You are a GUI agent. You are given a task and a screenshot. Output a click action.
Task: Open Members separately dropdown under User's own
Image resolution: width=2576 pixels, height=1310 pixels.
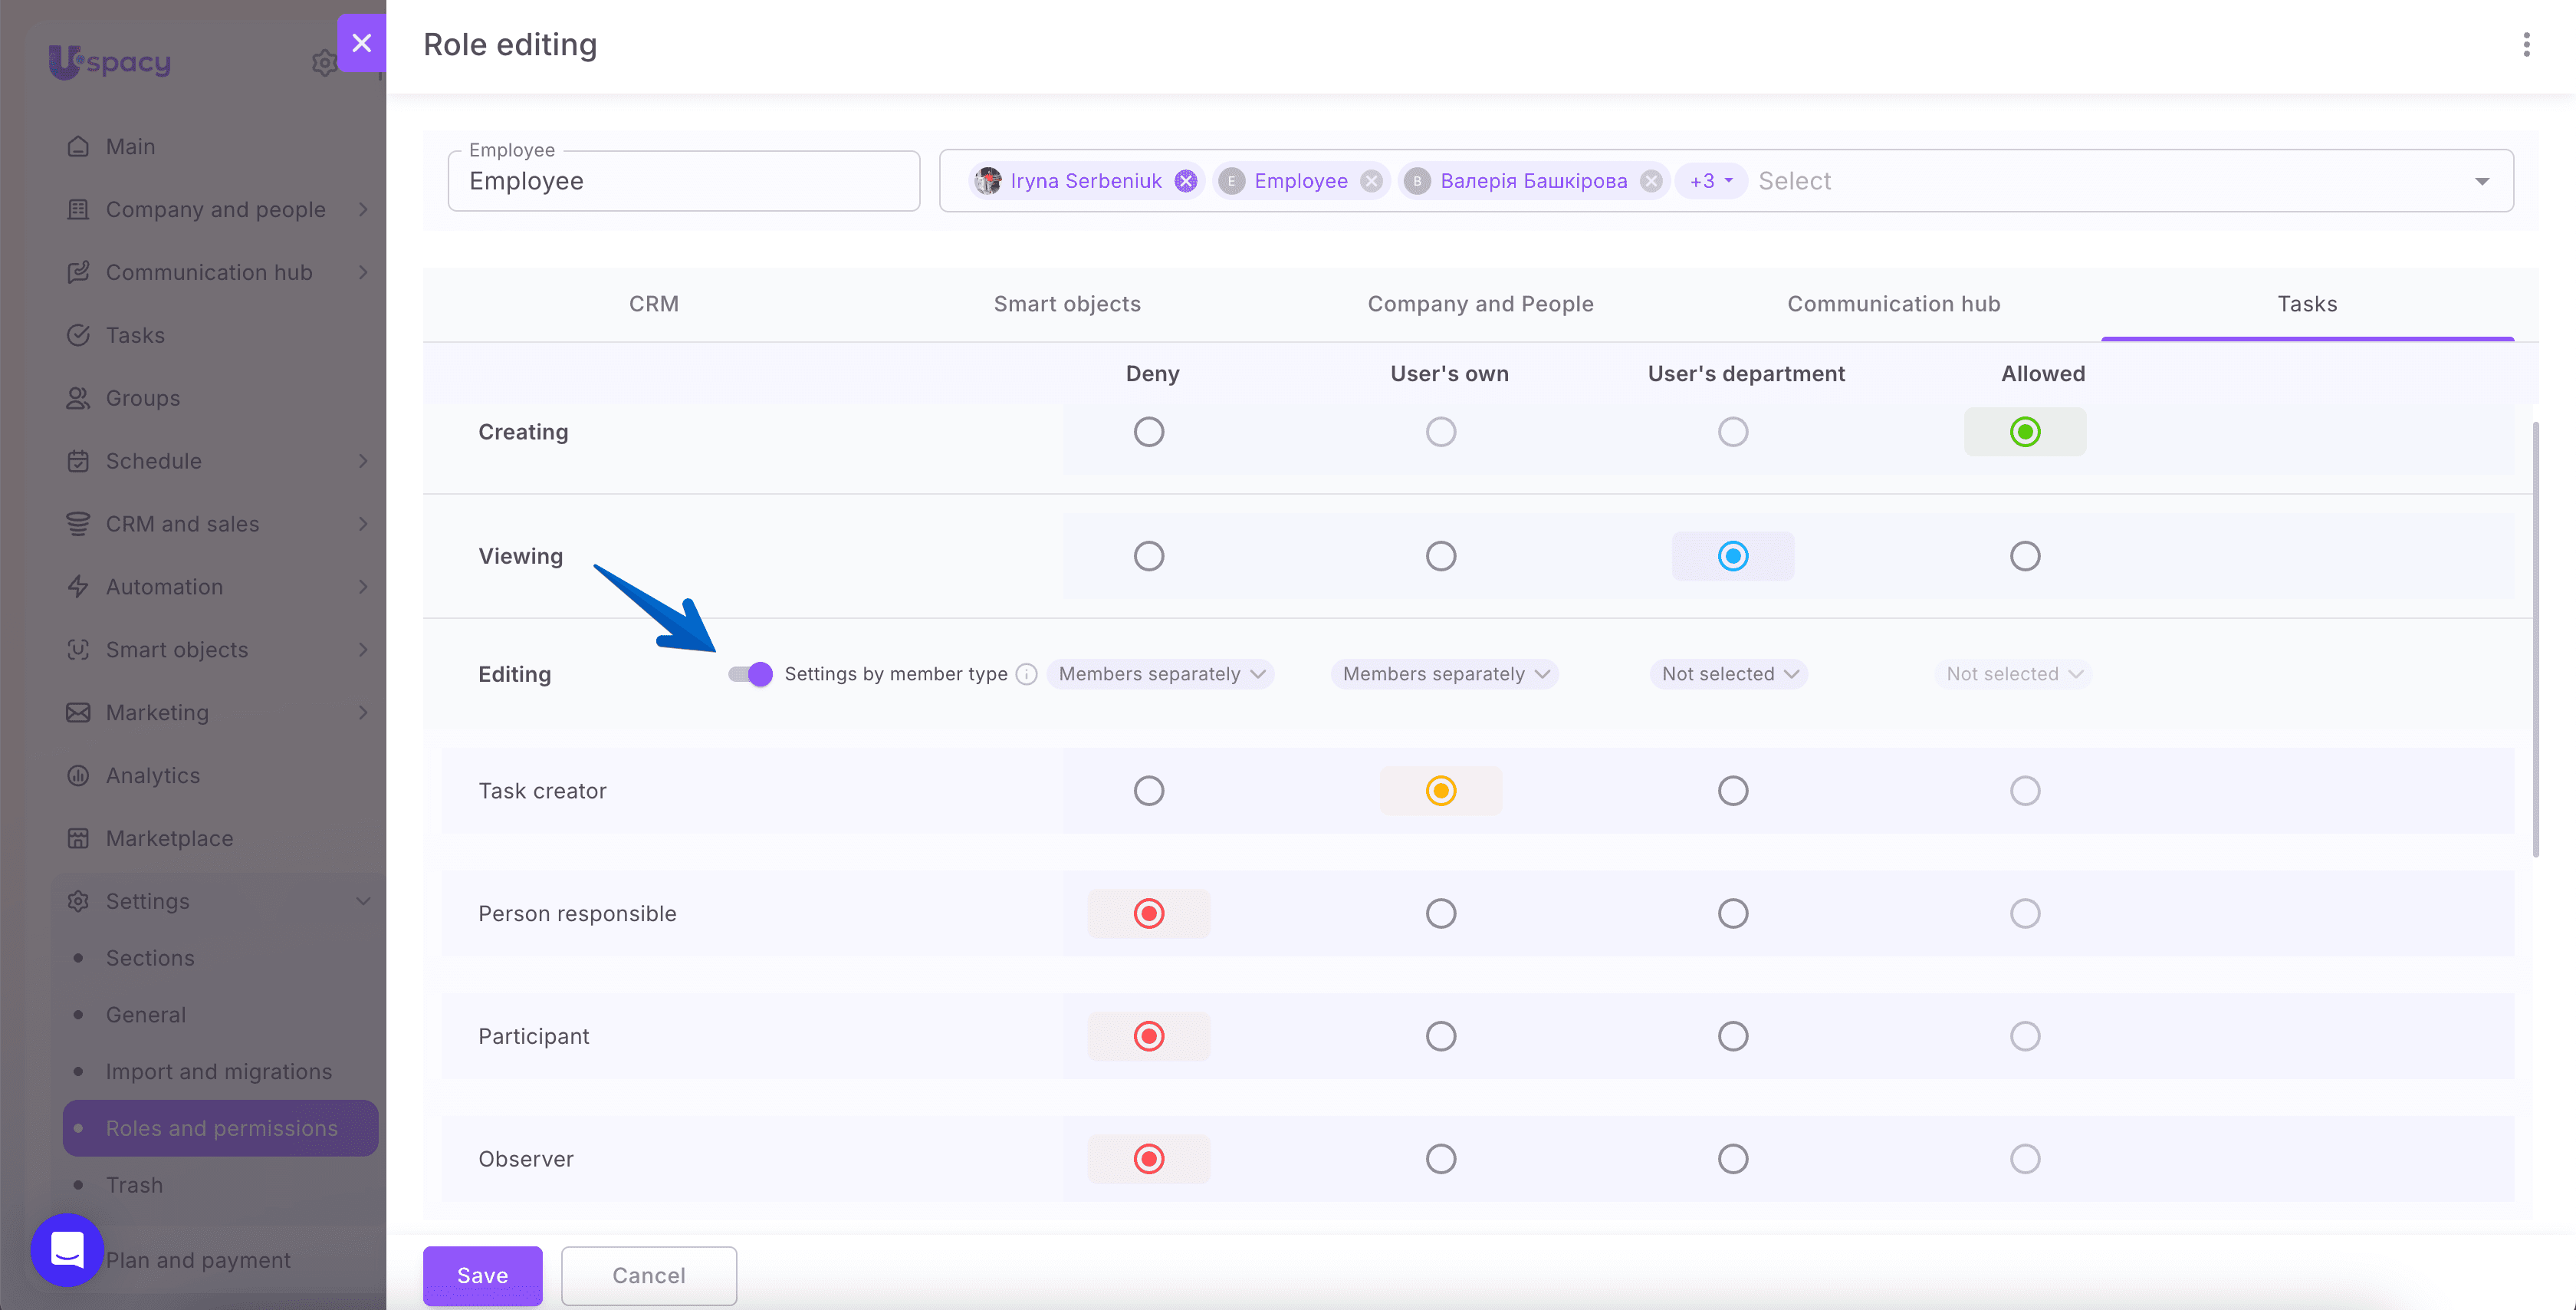tap(1445, 674)
